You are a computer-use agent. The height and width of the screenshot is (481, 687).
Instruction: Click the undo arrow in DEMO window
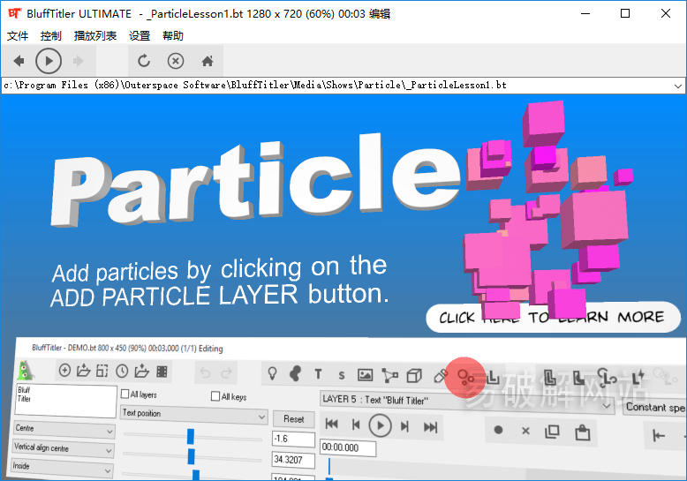205,372
